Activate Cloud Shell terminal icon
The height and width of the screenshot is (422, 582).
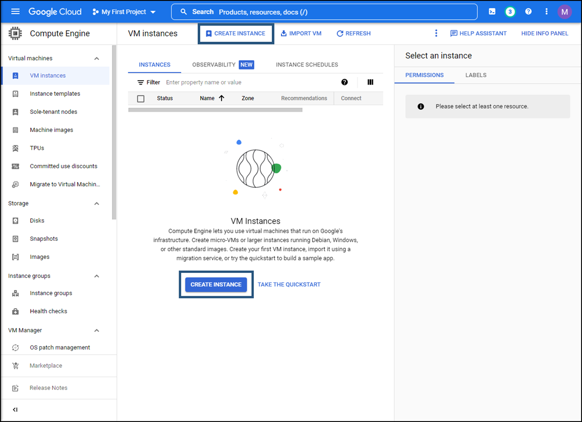coord(492,12)
